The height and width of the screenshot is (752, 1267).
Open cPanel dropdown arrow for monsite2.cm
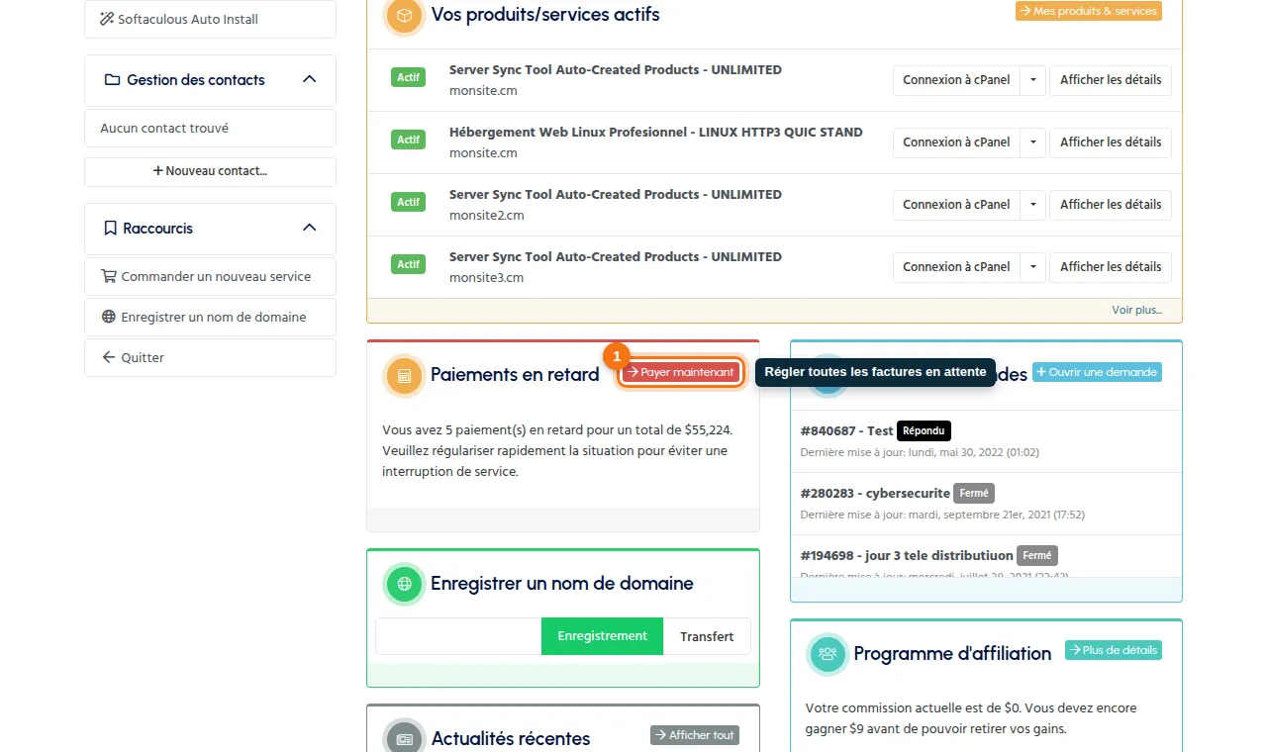click(1032, 205)
